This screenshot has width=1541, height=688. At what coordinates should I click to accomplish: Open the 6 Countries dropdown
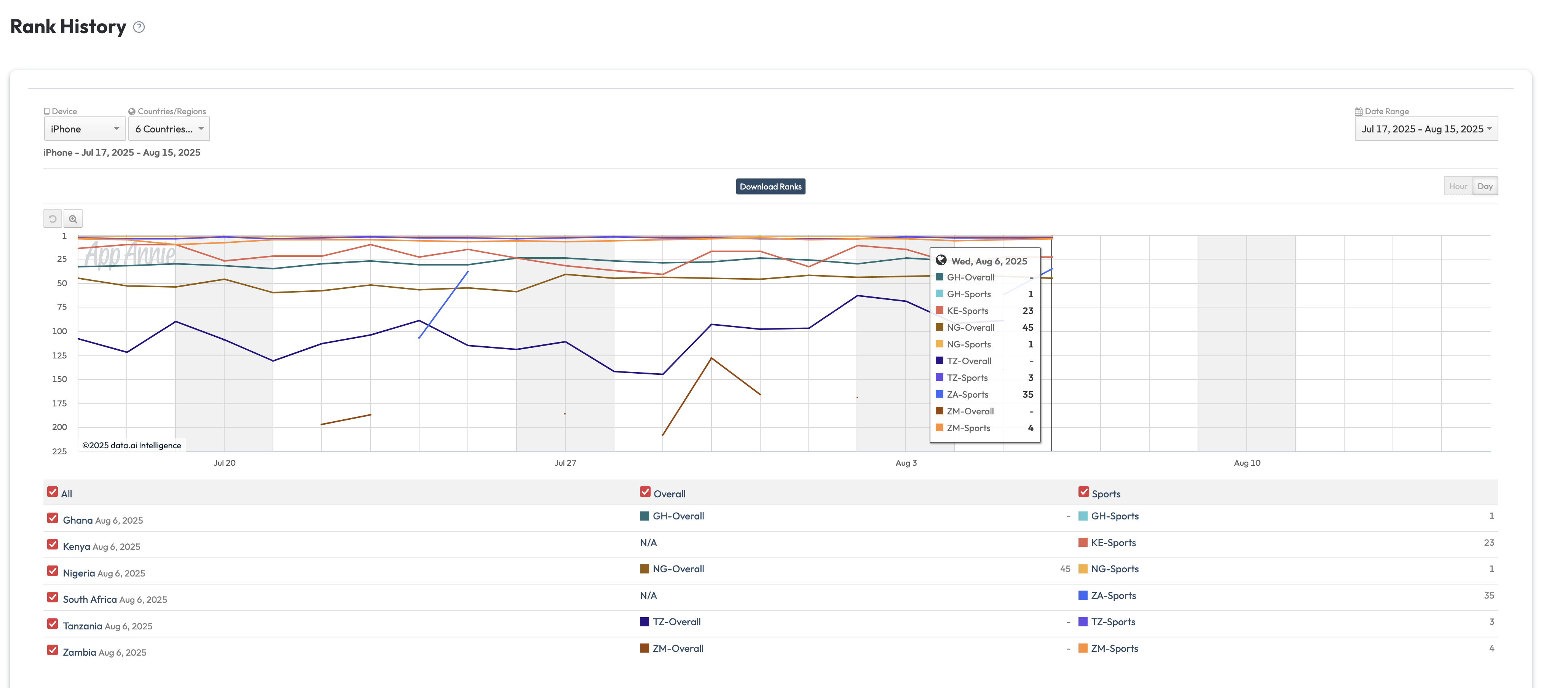pos(169,129)
